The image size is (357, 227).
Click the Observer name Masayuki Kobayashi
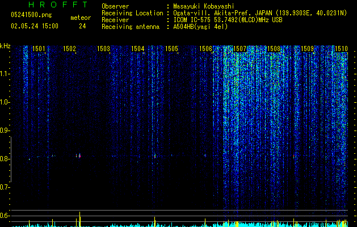pyautogui.click(x=204, y=6)
